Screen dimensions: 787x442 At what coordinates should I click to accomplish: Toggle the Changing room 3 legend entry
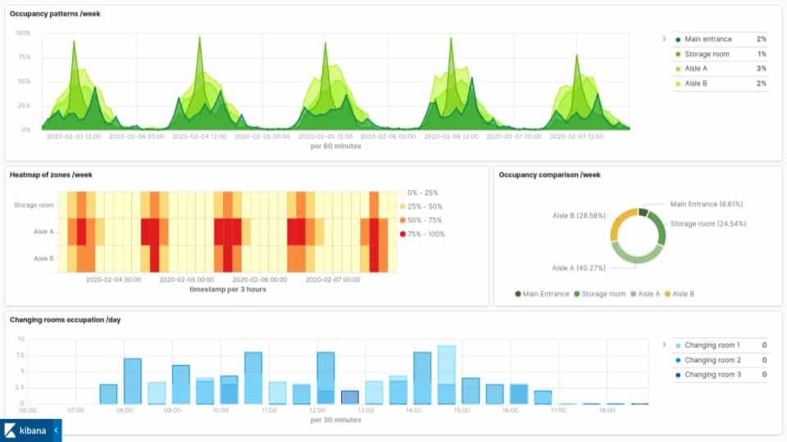(721, 375)
